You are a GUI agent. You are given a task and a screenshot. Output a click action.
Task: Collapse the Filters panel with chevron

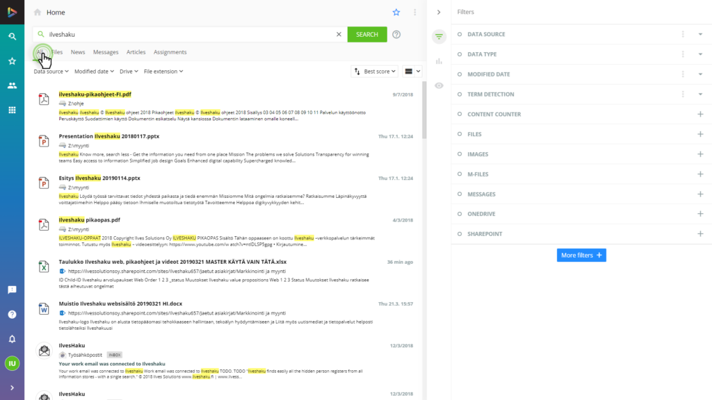(x=439, y=12)
